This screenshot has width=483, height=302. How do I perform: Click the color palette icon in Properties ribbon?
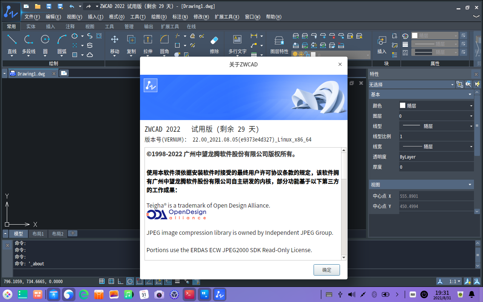405,36
